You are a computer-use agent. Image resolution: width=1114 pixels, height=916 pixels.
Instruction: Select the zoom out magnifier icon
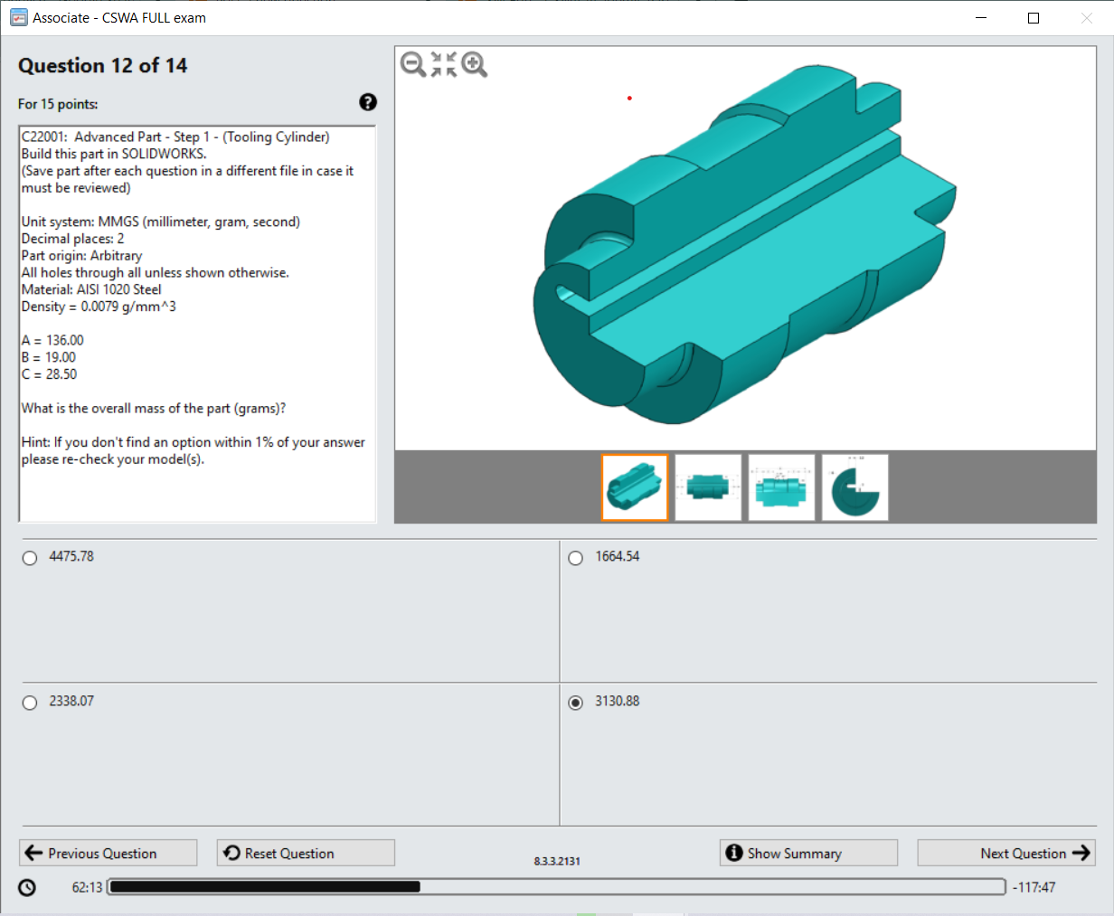pos(412,64)
